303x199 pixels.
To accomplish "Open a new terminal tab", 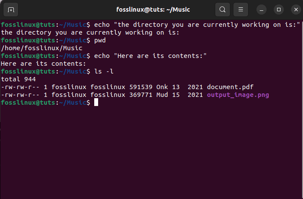I will pyautogui.click(x=11, y=9).
